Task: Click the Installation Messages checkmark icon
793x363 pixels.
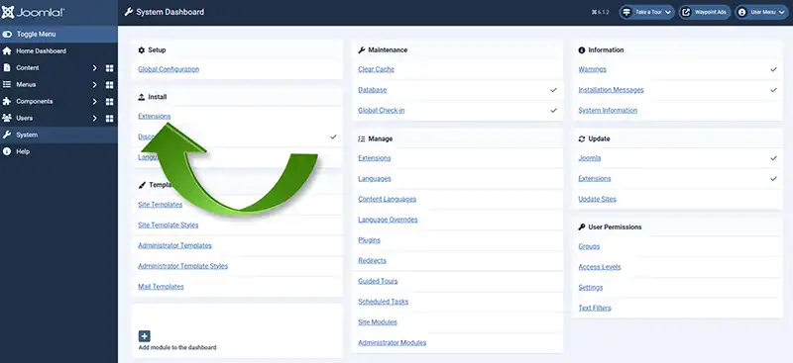Action: coord(773,90)
